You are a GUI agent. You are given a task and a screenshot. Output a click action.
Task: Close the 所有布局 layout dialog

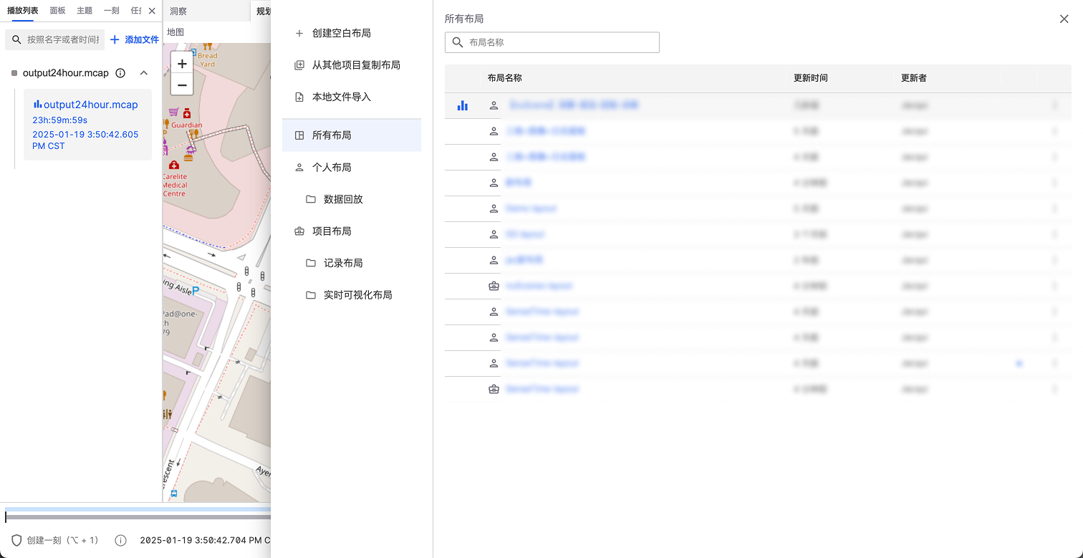click(1064, 19)
